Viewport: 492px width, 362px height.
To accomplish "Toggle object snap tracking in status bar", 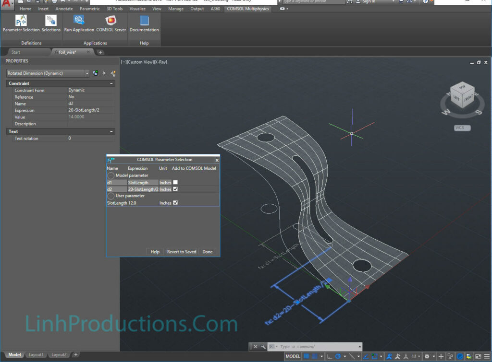I will tap(366, 356).
